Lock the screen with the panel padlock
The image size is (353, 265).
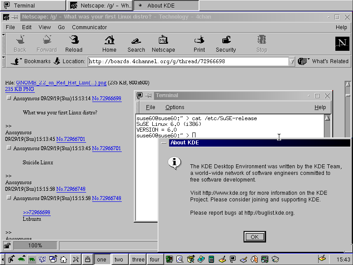coord(87,259)
